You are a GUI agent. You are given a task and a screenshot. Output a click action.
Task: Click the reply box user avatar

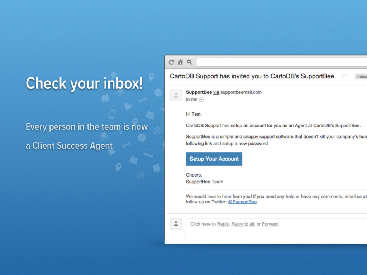pos(176,224)
